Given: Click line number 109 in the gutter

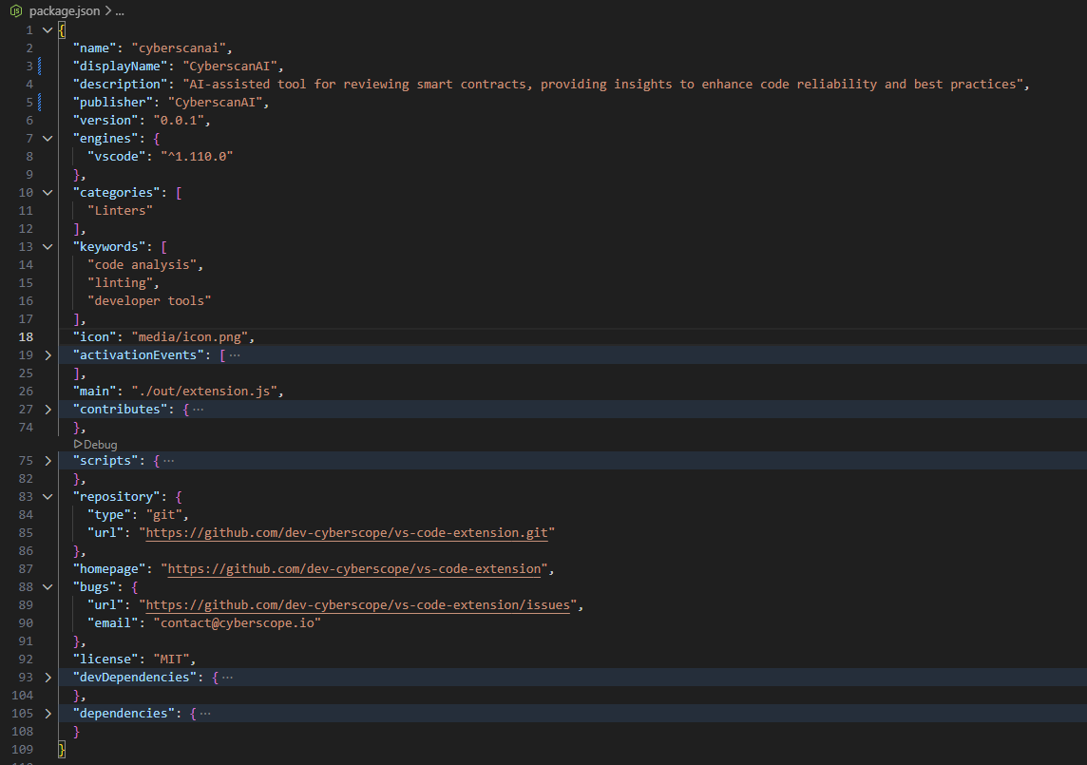Looking at the screenshot, I should click(x=22, y=749).
